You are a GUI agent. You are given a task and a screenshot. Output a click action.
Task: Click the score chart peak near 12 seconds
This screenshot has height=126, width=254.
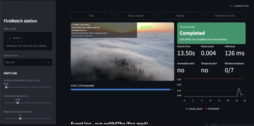(239, 88)
